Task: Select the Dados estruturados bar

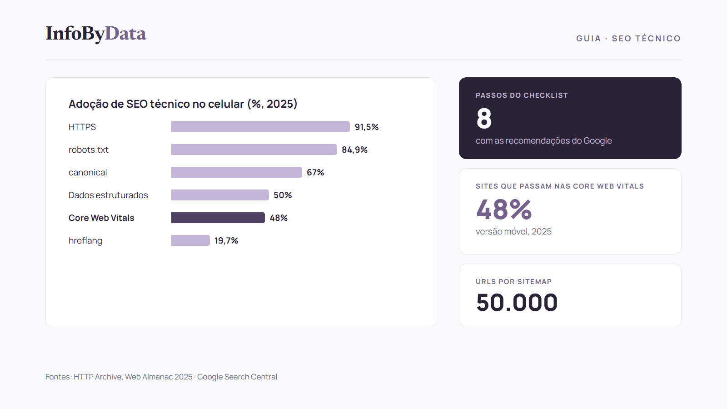Action: coord(220,195)
